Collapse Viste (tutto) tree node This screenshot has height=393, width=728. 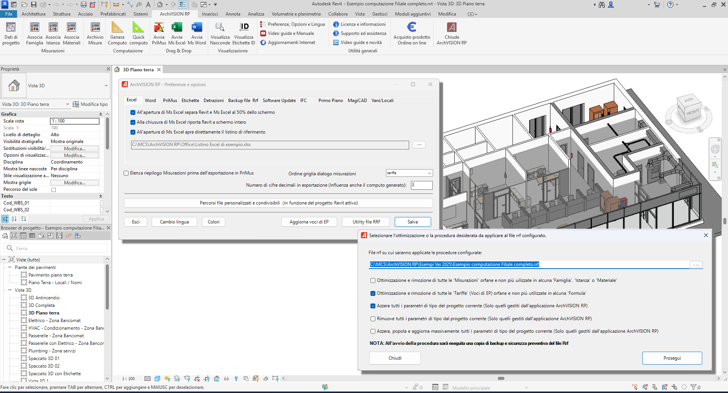4,260
